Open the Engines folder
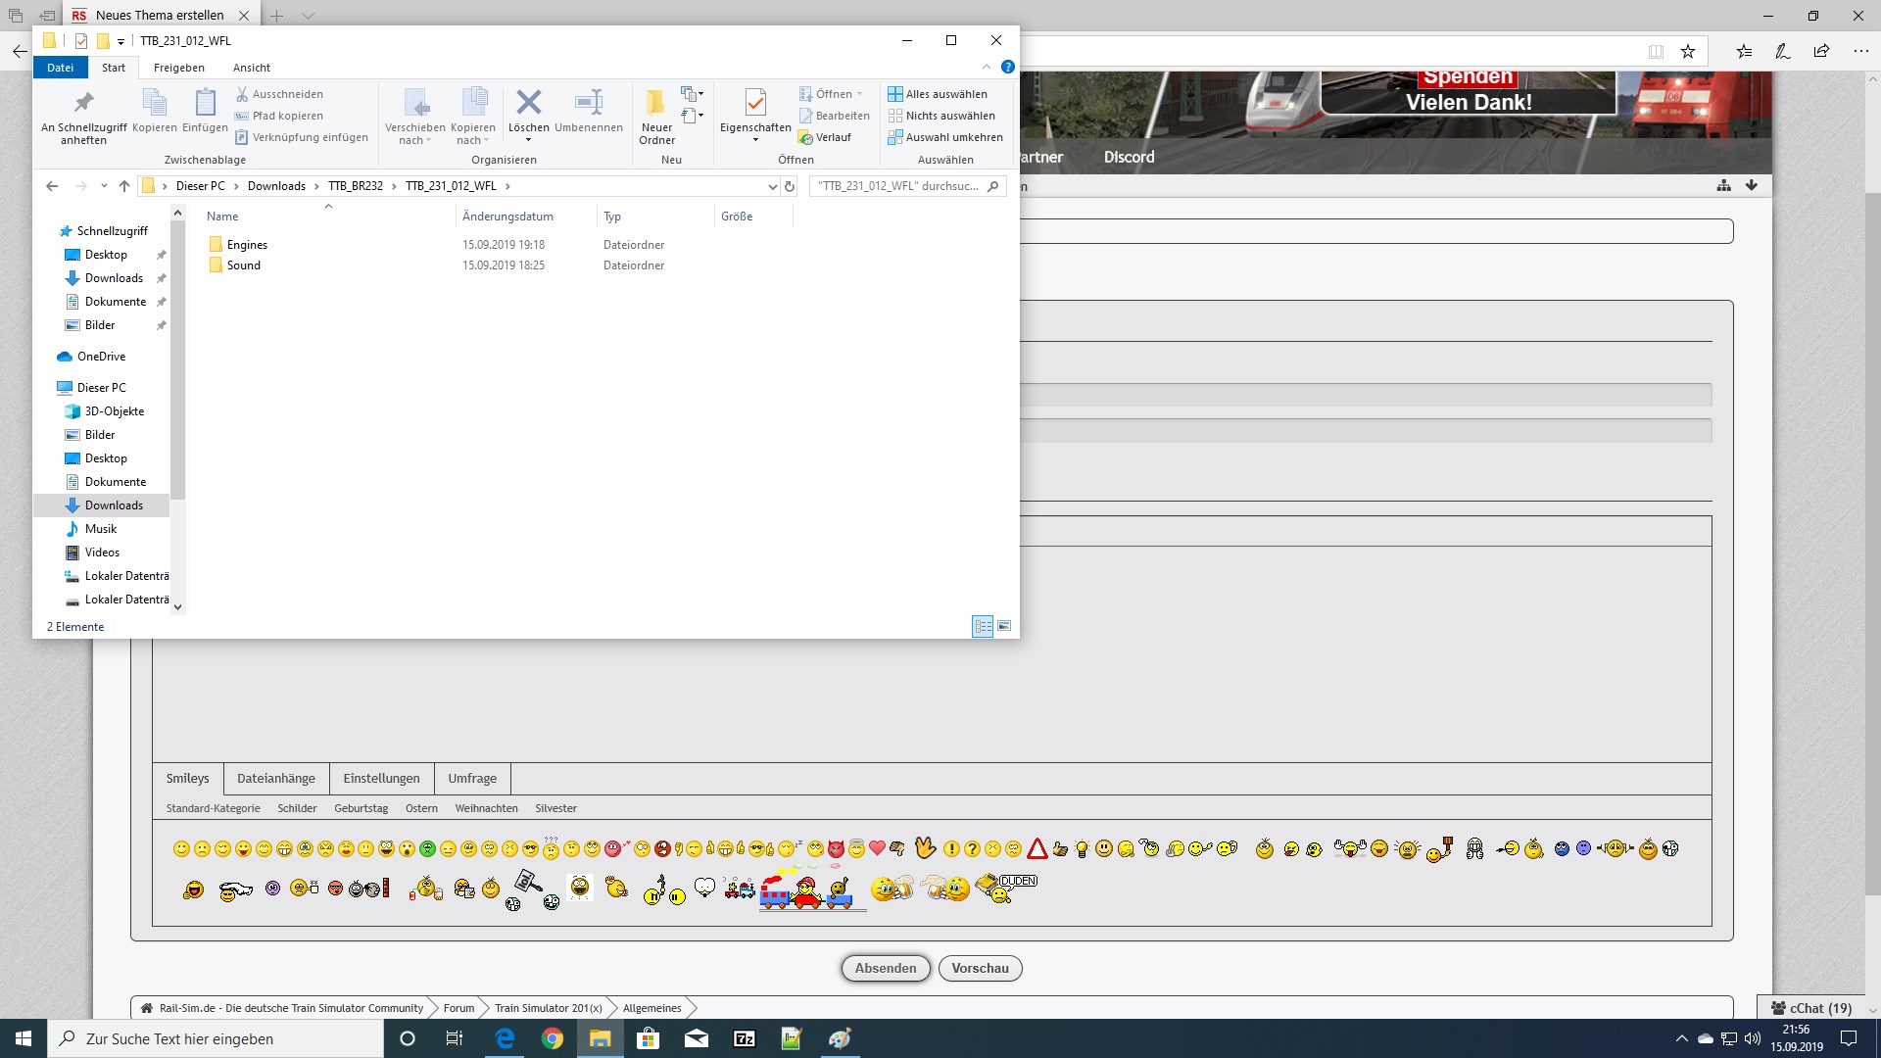 (247, 245)
